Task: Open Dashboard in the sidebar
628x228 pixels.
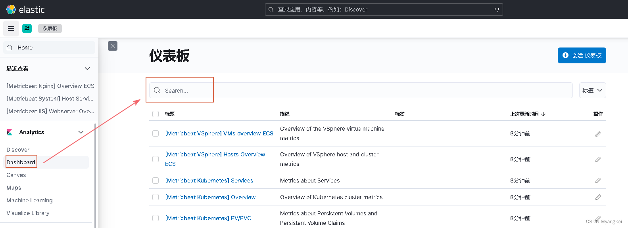Action: tap(21, 162)
